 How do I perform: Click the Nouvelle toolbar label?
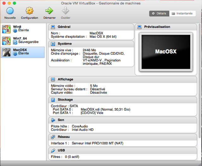(10, 18)
